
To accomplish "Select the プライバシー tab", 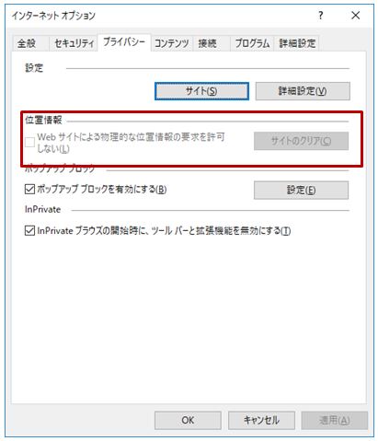I will (x=124, y=41).
